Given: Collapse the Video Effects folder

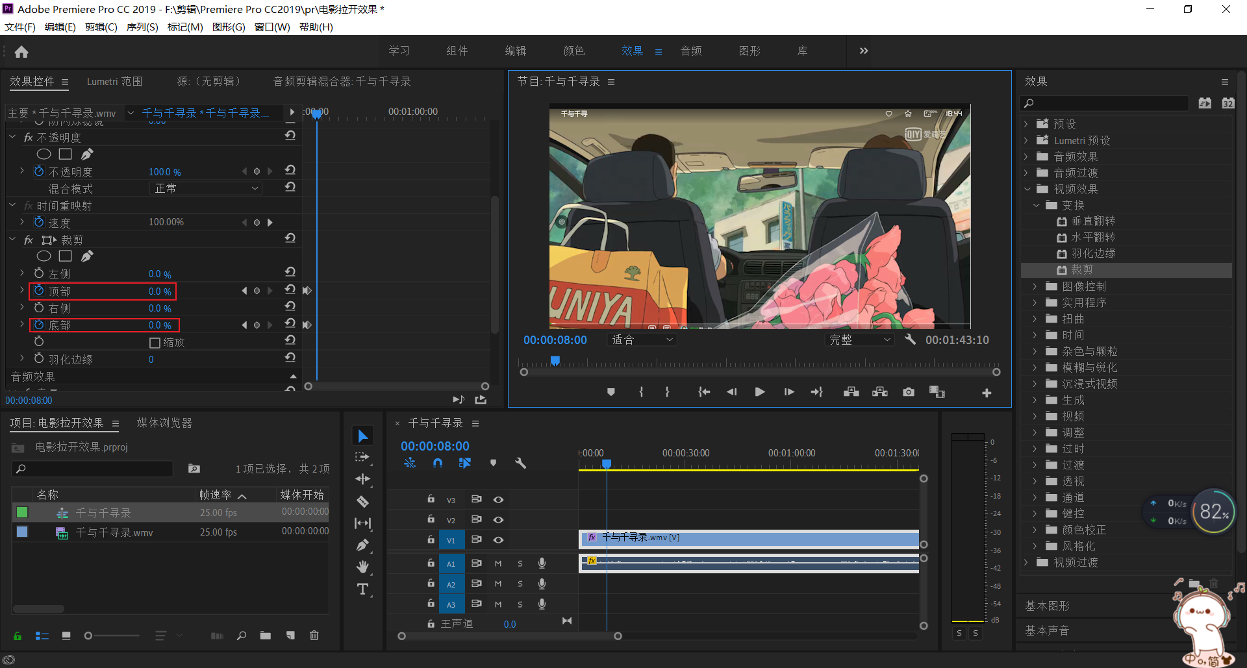Looking at the screenshot, I should coord(1027,189).
